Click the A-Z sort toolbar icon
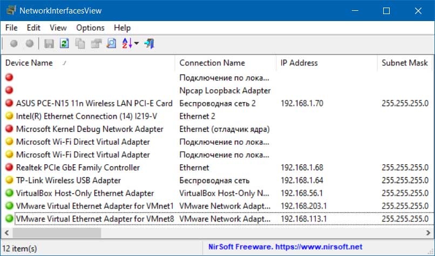The height and width of the screenshot is (256, 435). (127, 44)
